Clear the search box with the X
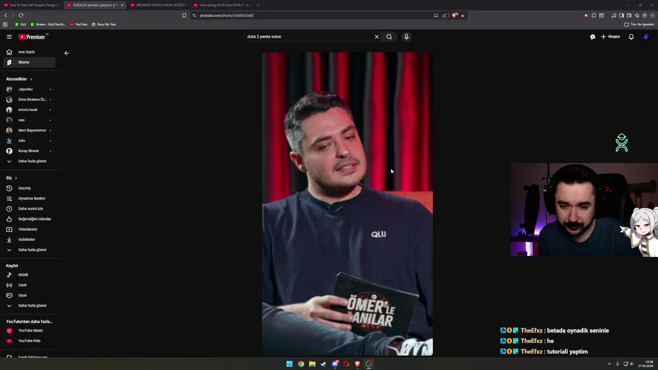Screen dimensions: 658x370 click(x=376, y=36)
